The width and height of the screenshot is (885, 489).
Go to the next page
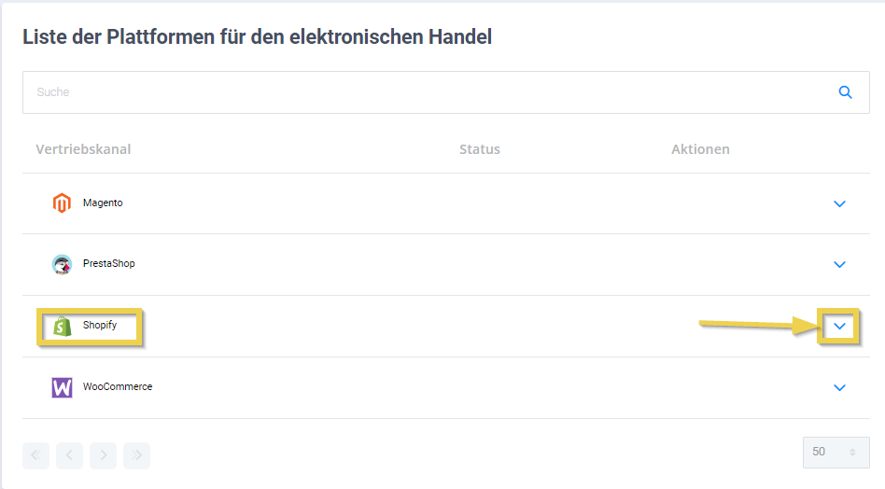coord(103,455)
